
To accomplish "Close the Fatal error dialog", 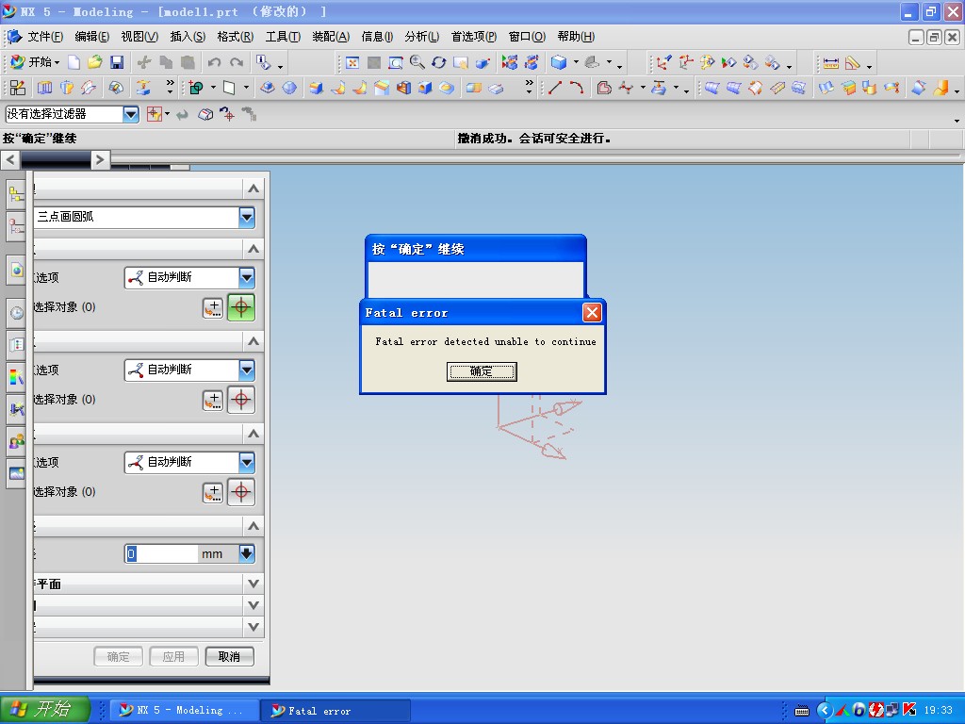I will click(592, 313).
